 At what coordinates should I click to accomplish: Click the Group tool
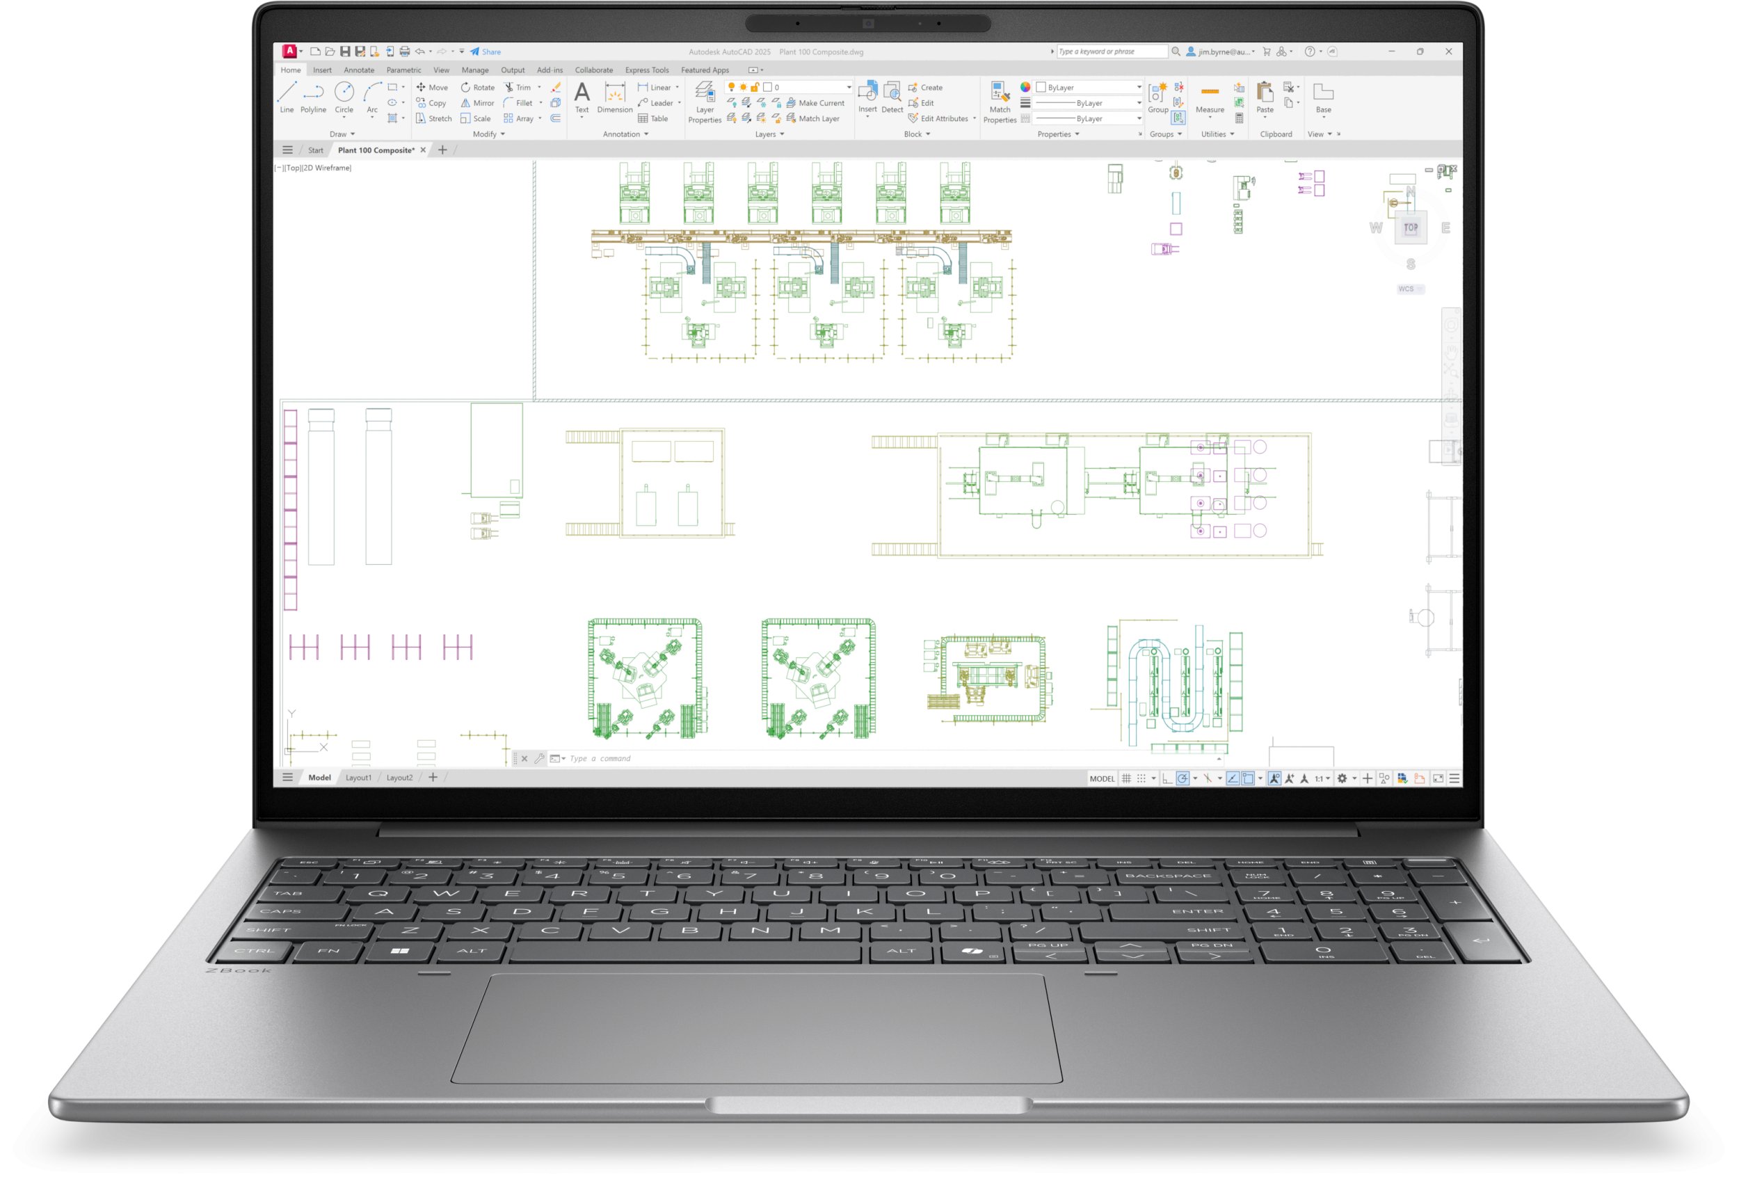tap(1157, 97)
